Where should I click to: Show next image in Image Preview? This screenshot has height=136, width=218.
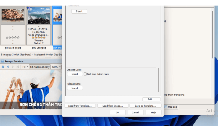point(13,67)
